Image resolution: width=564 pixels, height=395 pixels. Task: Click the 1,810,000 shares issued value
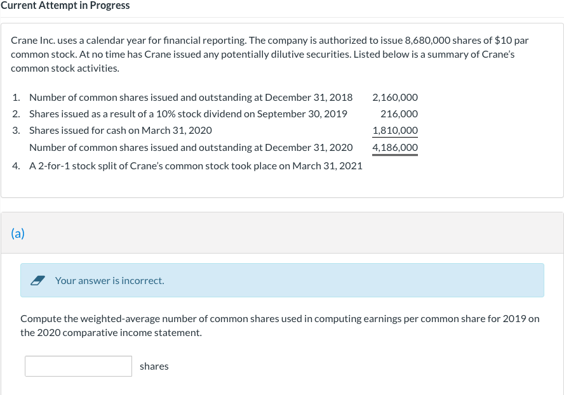(x=395, y=131)
